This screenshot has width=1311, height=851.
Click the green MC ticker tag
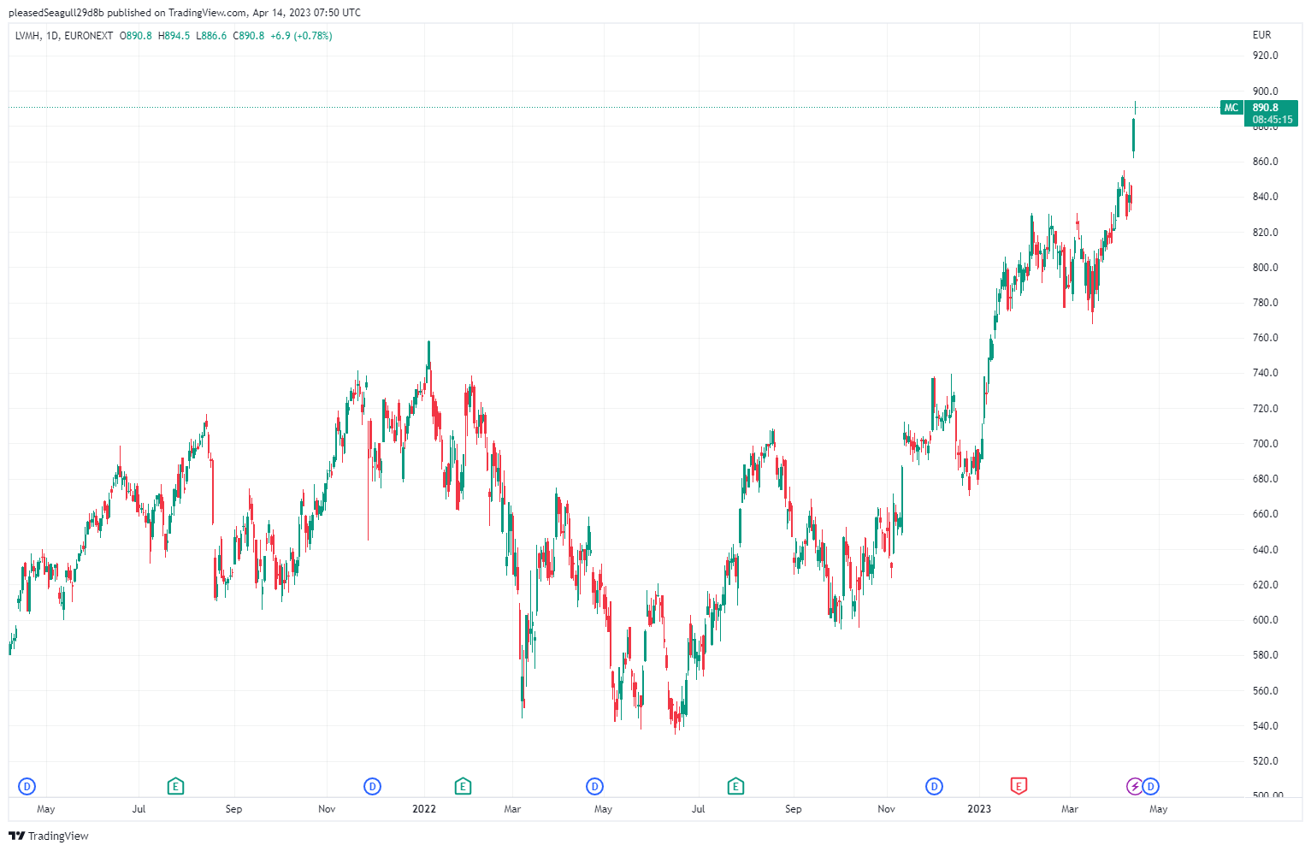[1231, 108]
